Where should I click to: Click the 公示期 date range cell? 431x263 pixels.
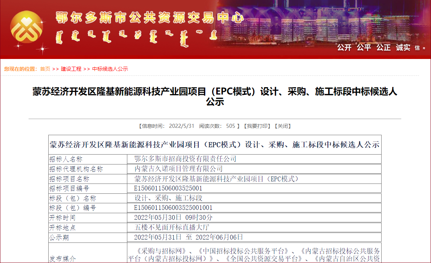coord(188,237)
